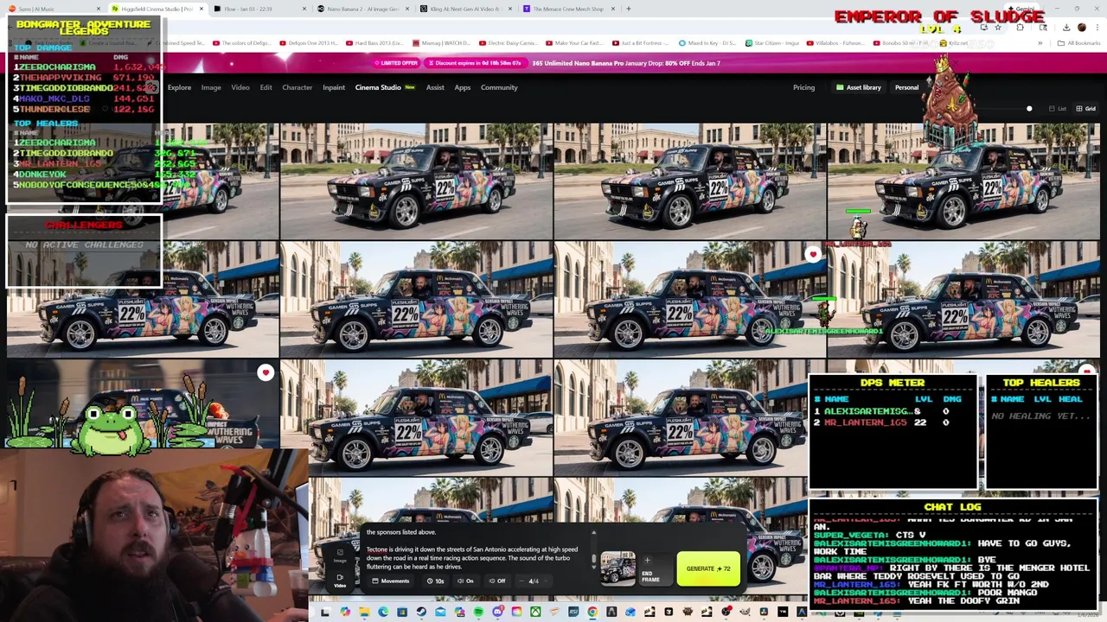The width and height of the screenshot is (1107, 622).
Task: Bookmark this page with the star icon
Action: pyautogui.click(x=997, y=27)
